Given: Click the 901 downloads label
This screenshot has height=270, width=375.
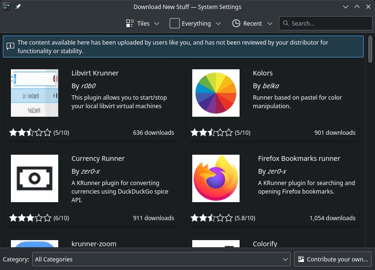Looking at the screenshot, I should [x=335, y=132].
